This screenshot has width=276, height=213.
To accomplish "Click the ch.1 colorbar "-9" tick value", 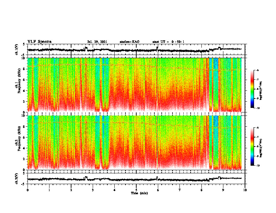I will pyautogui.click(x=257, y=98).
